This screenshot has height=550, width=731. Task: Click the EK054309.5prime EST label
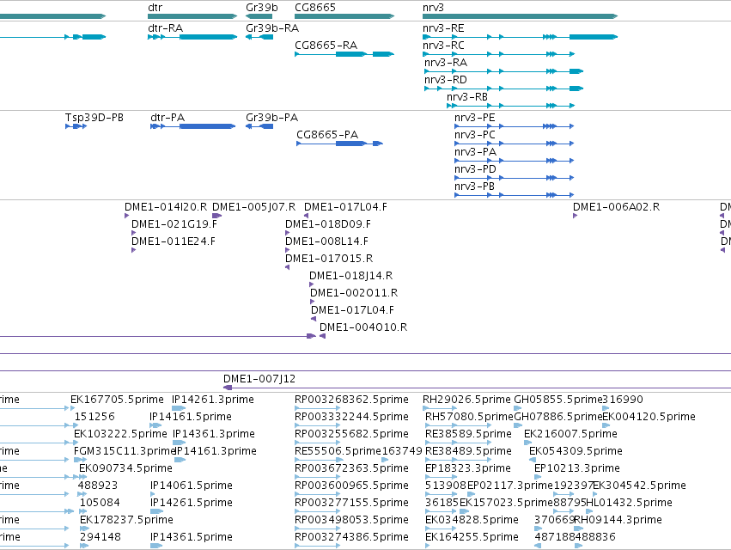coord(576,451)
